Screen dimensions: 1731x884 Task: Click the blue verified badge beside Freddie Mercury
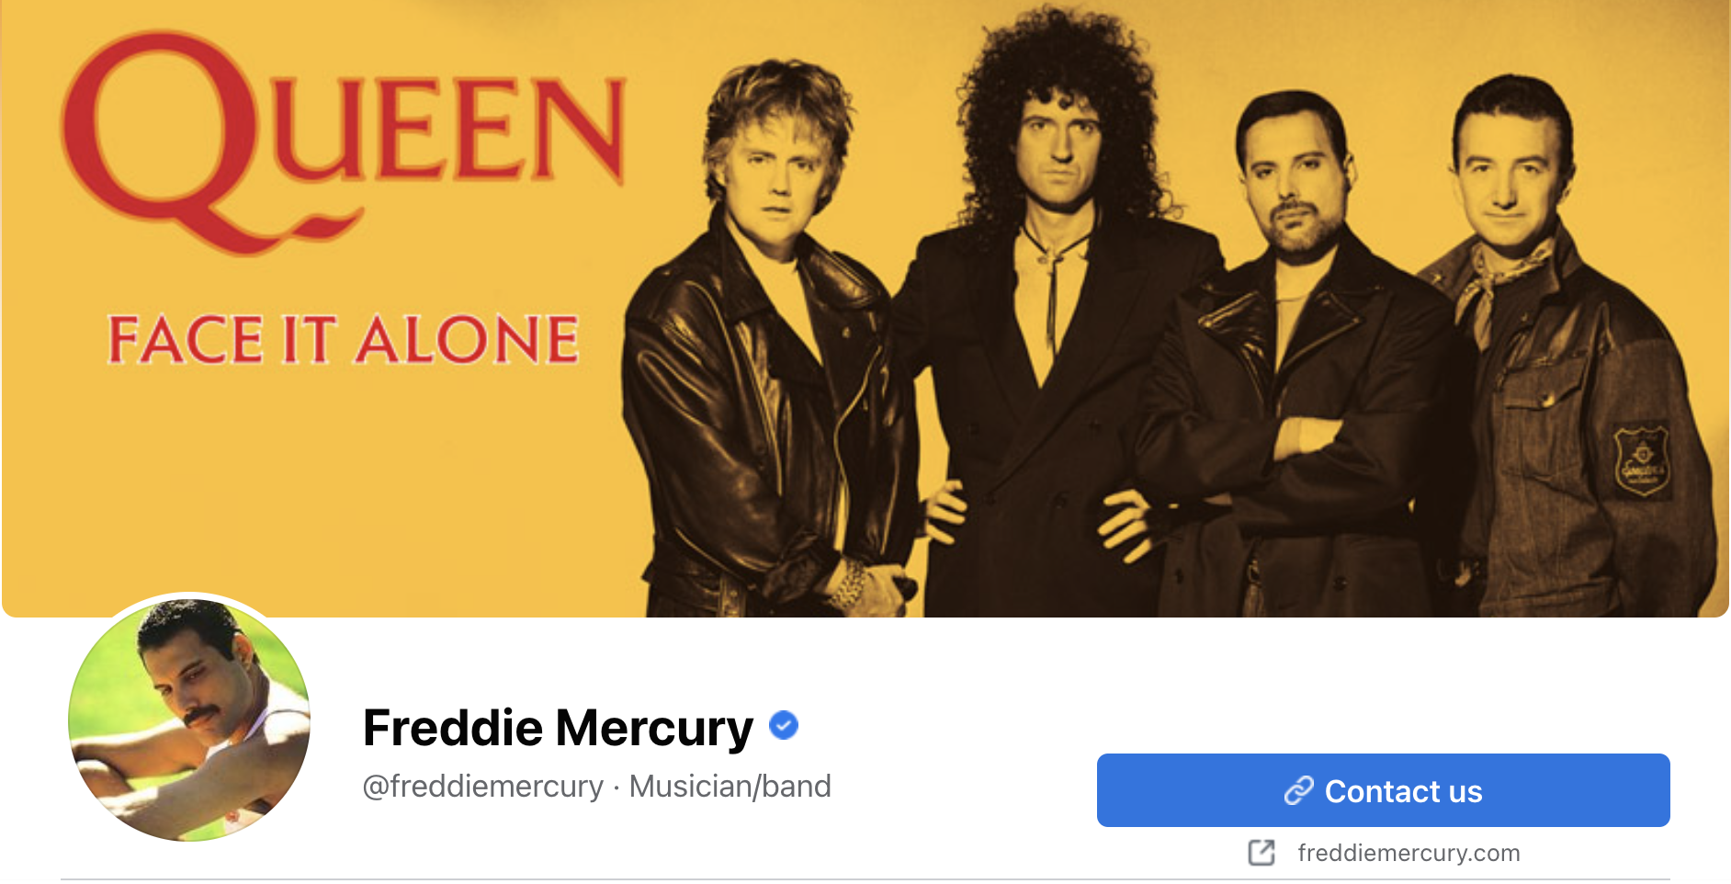click(x=783, y=726)
